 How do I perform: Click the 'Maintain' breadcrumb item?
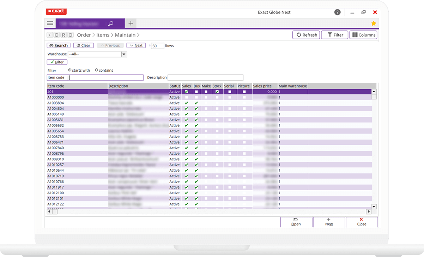pyautogui.click(x=125, y=35)
